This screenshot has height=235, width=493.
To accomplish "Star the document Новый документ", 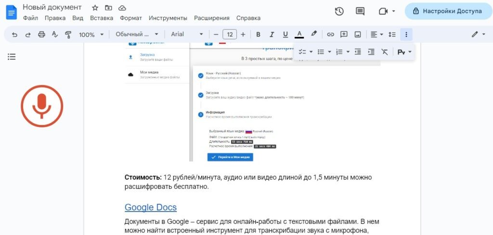I will [x=95, y=8].
